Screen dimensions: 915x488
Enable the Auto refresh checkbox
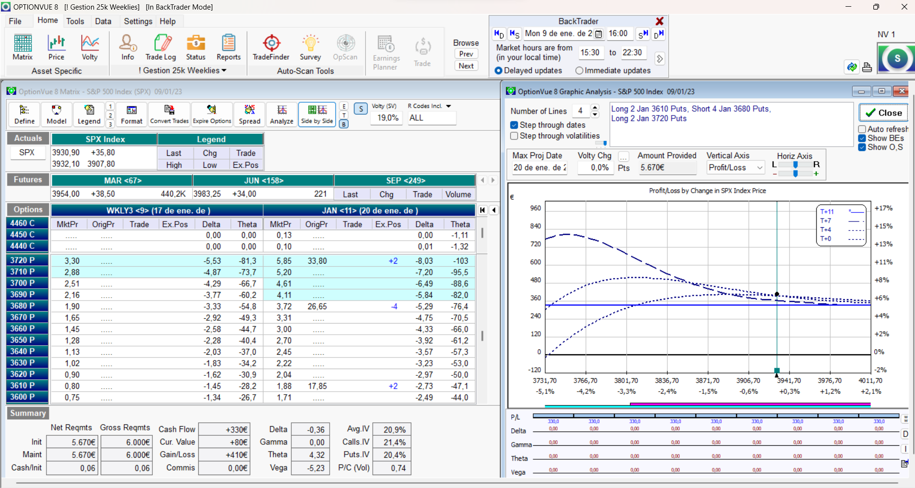coord(862,129)
